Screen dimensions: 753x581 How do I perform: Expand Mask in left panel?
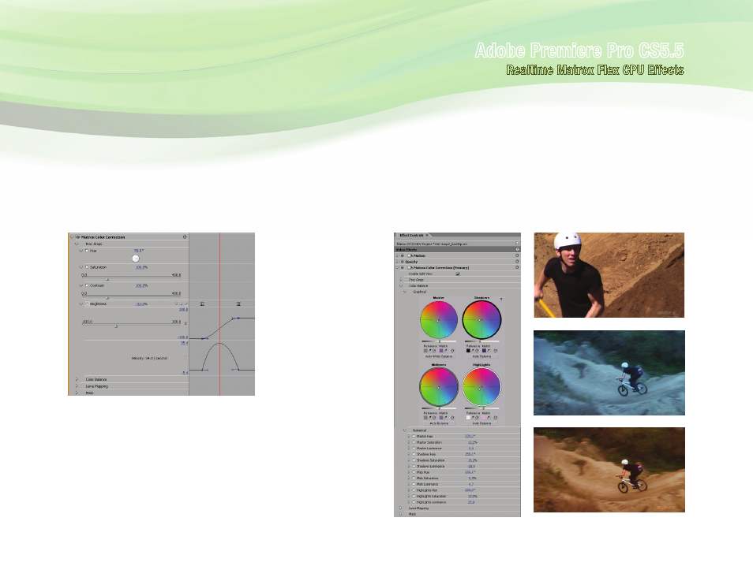pyautogui.click(x=77, y=393)
